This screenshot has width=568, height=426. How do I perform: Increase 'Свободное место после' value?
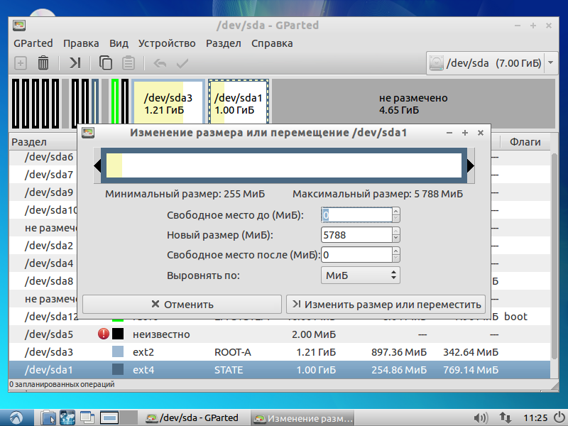coord(396,251)
